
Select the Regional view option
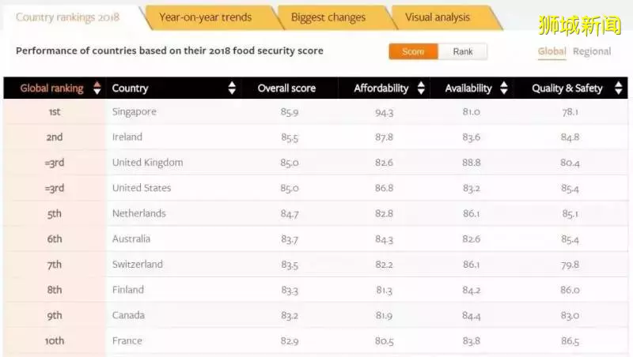coord(592,51)
